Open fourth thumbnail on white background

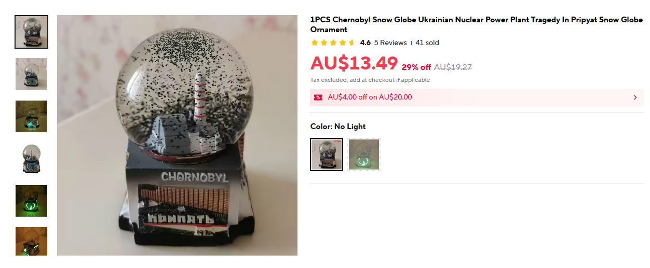(31, 159)
